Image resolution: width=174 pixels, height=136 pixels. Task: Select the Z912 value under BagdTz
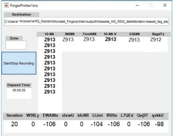(x=156, y=40)
